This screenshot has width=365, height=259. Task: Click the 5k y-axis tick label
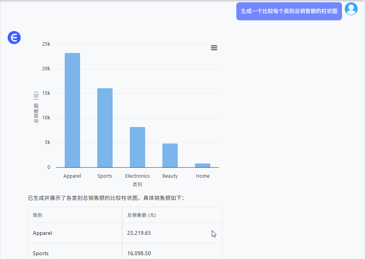47,142
